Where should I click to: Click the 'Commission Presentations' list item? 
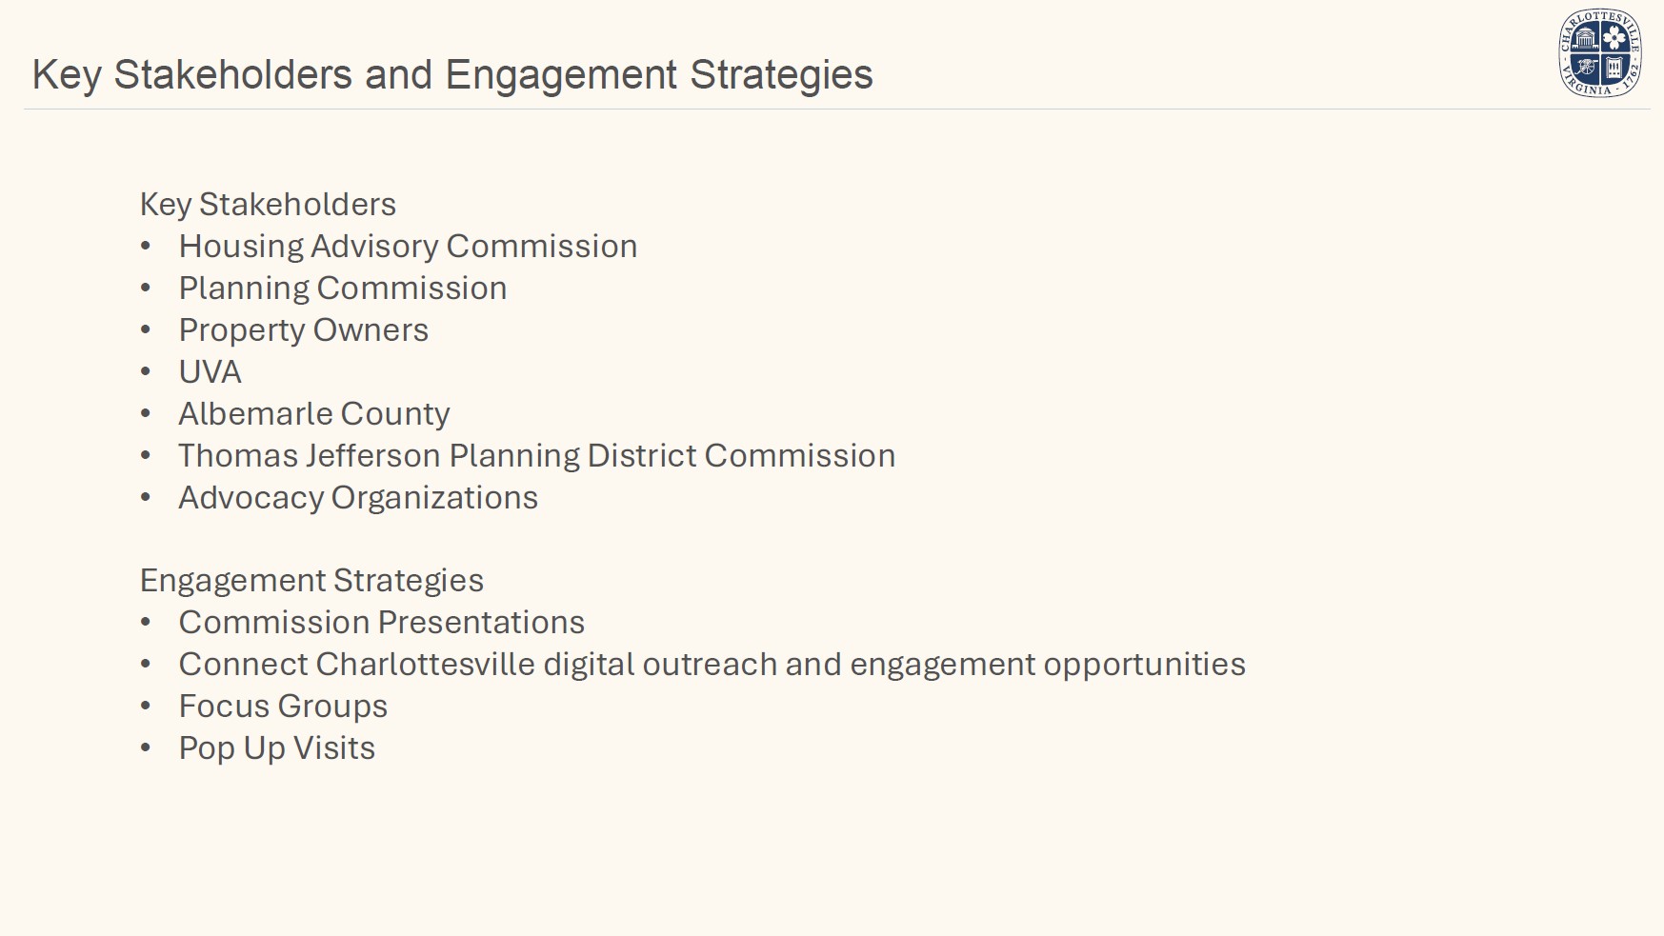click(x=382, y=623)
